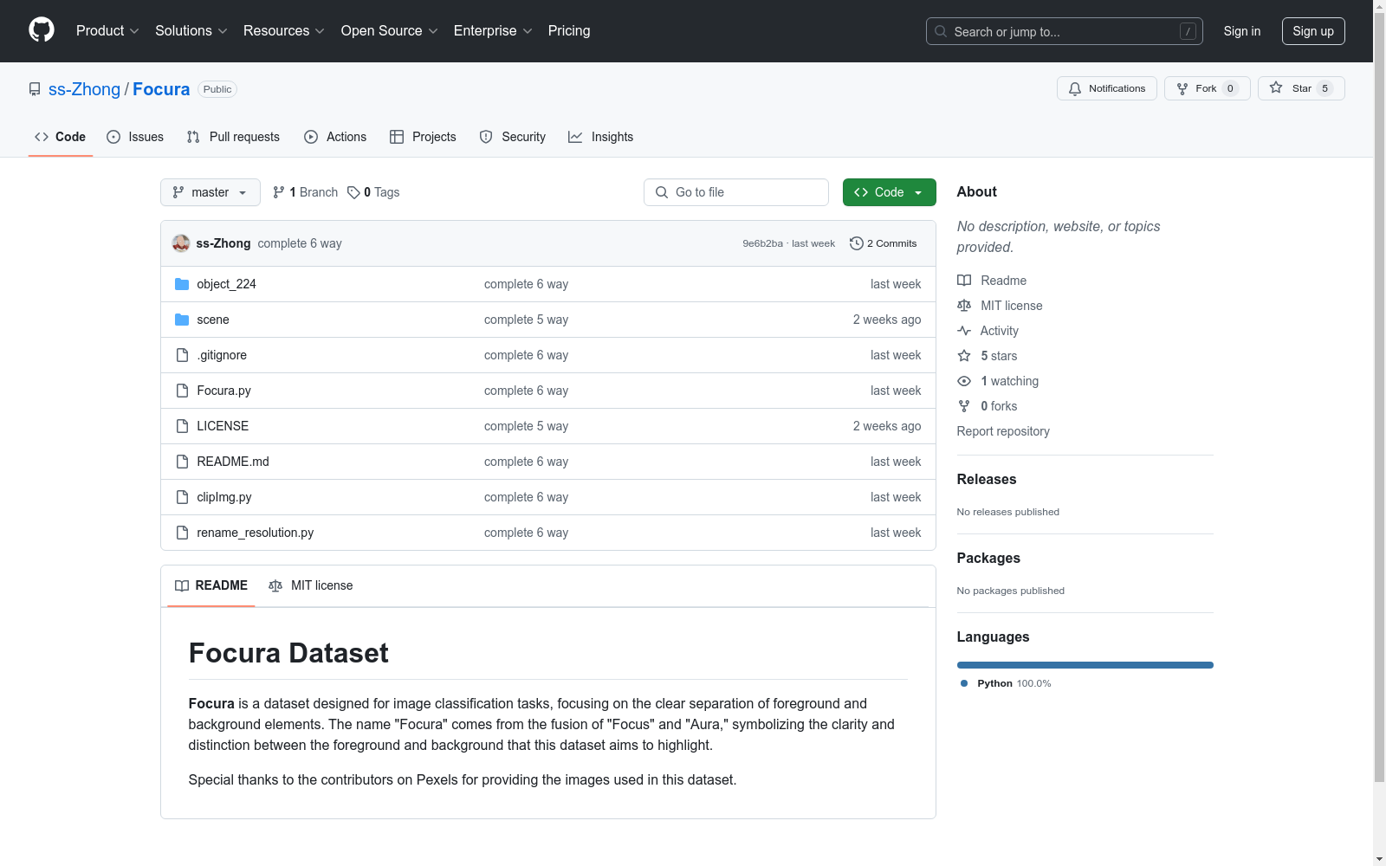The image size is (1386, 866).
Task: Expand the Open Source menu
Action: point(390,30)
